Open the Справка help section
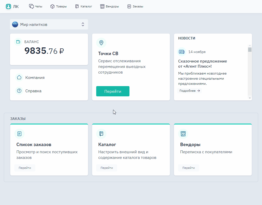Viewport: 262px width, 205px height. point(34,91)
